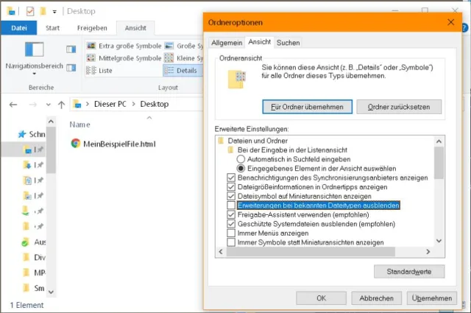471x313 pixels.
Task: Uncheck Benachrichtigungen des Synchronisierungsanbieters anzeigen
Action: pyautogui.click(x=230, y=177)
